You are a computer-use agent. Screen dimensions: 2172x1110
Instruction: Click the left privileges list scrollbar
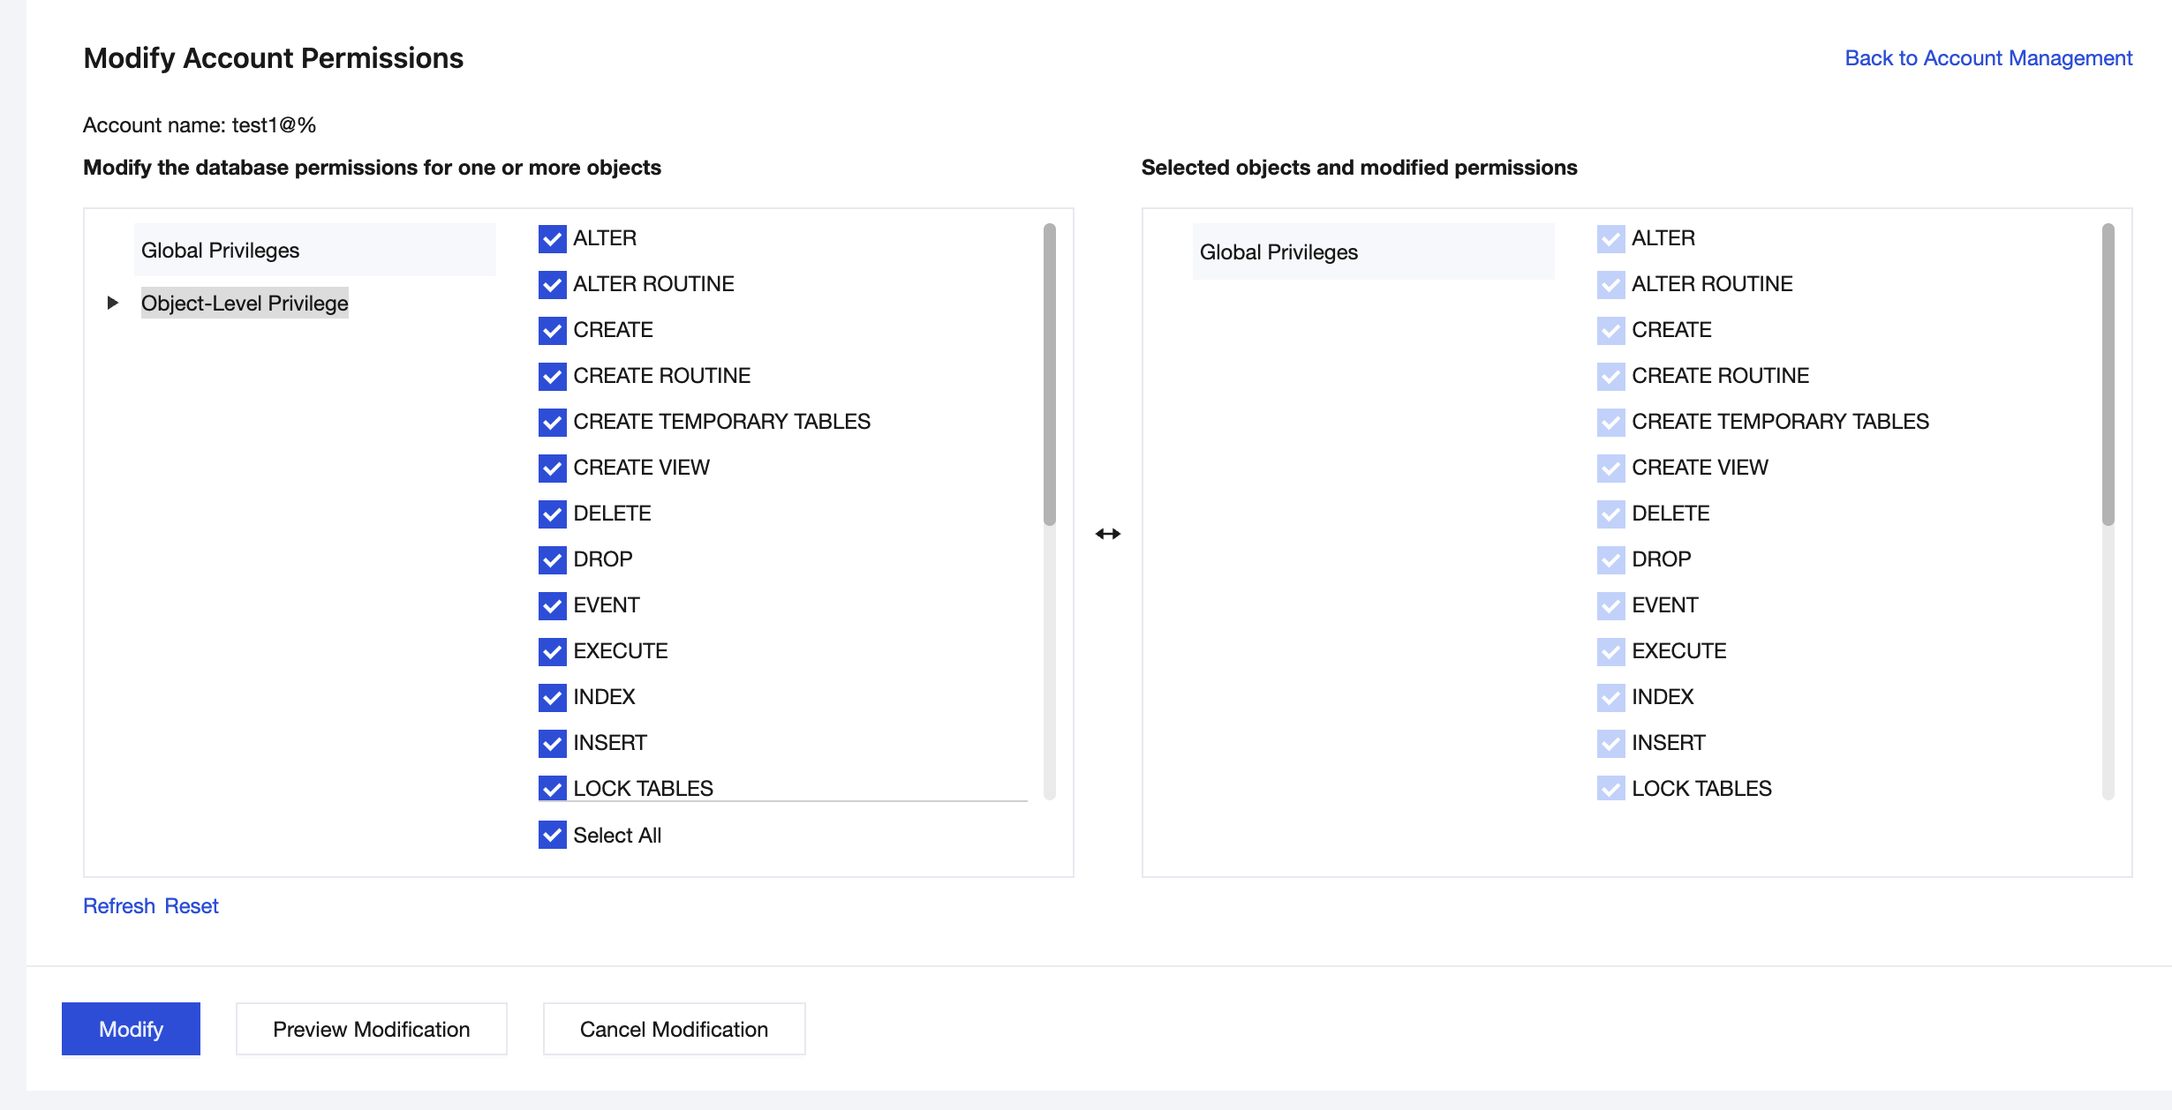coord(1049,375)
